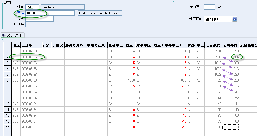This screenshot has height=136, width=257.
Task: Switch to the 交易/产品 tab
Action: point(14,35)
